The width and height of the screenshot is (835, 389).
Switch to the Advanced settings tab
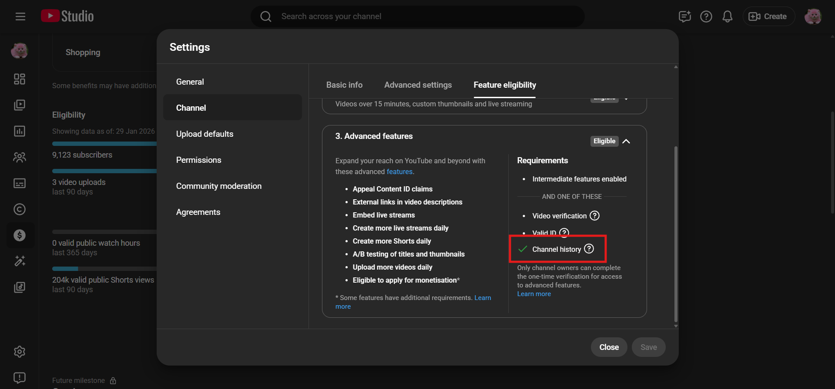tap(418, 85)
